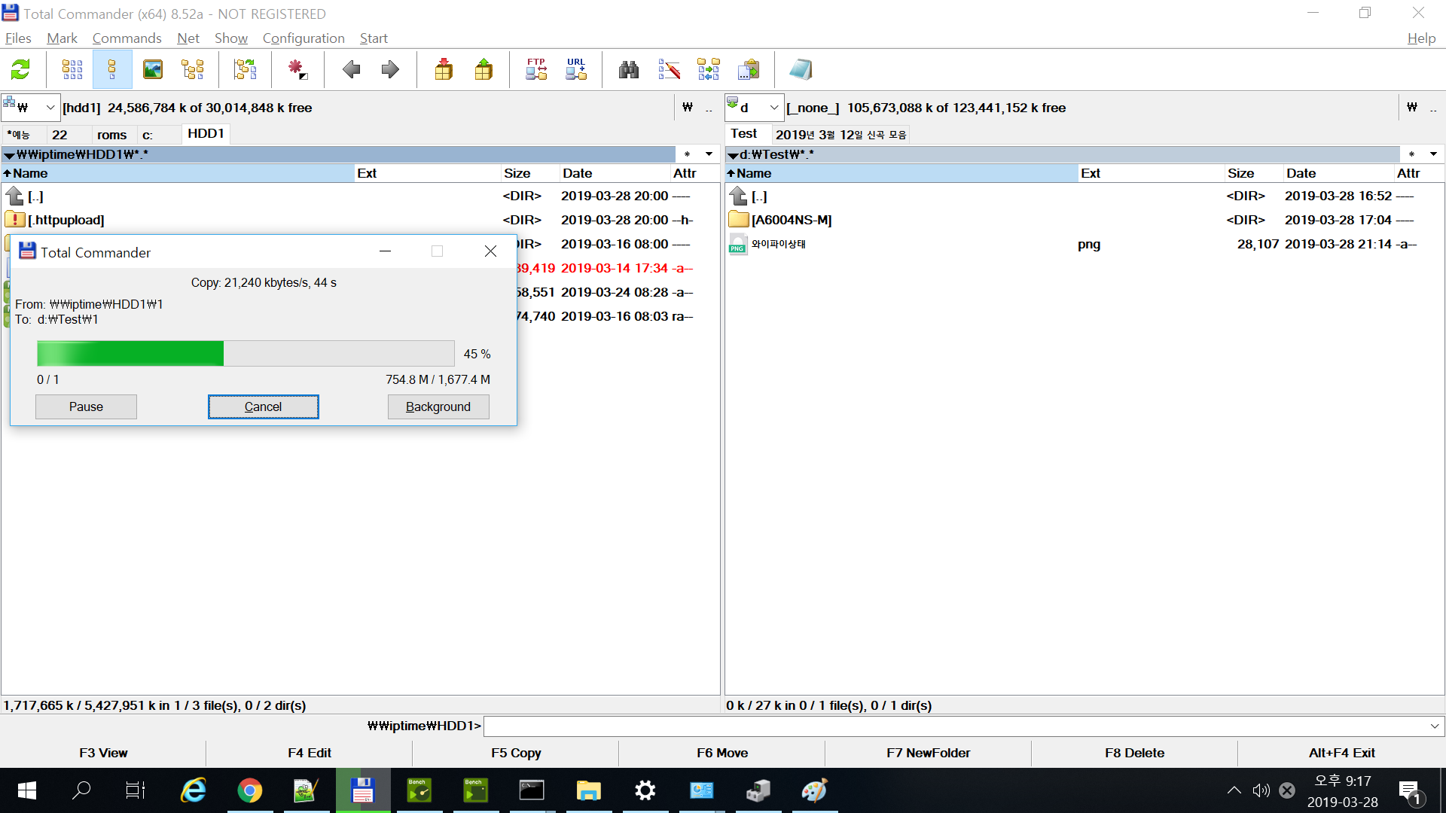Switch to Brief view mode
Image resolution: width=1446 pixels, height=813 pixels.
72,70
